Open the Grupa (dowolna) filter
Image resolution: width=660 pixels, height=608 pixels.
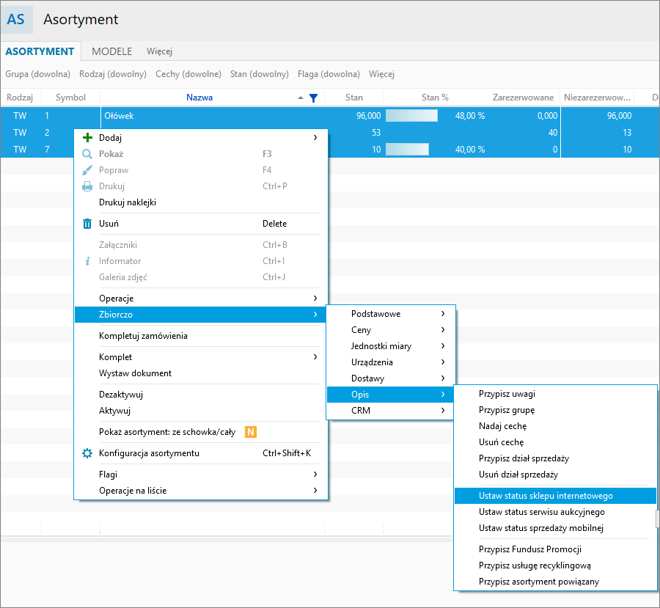pos(37,74)
